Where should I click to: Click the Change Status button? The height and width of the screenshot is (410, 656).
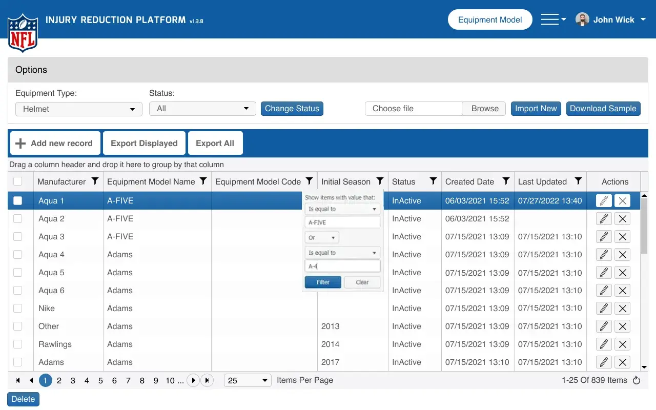pos(292,109)
